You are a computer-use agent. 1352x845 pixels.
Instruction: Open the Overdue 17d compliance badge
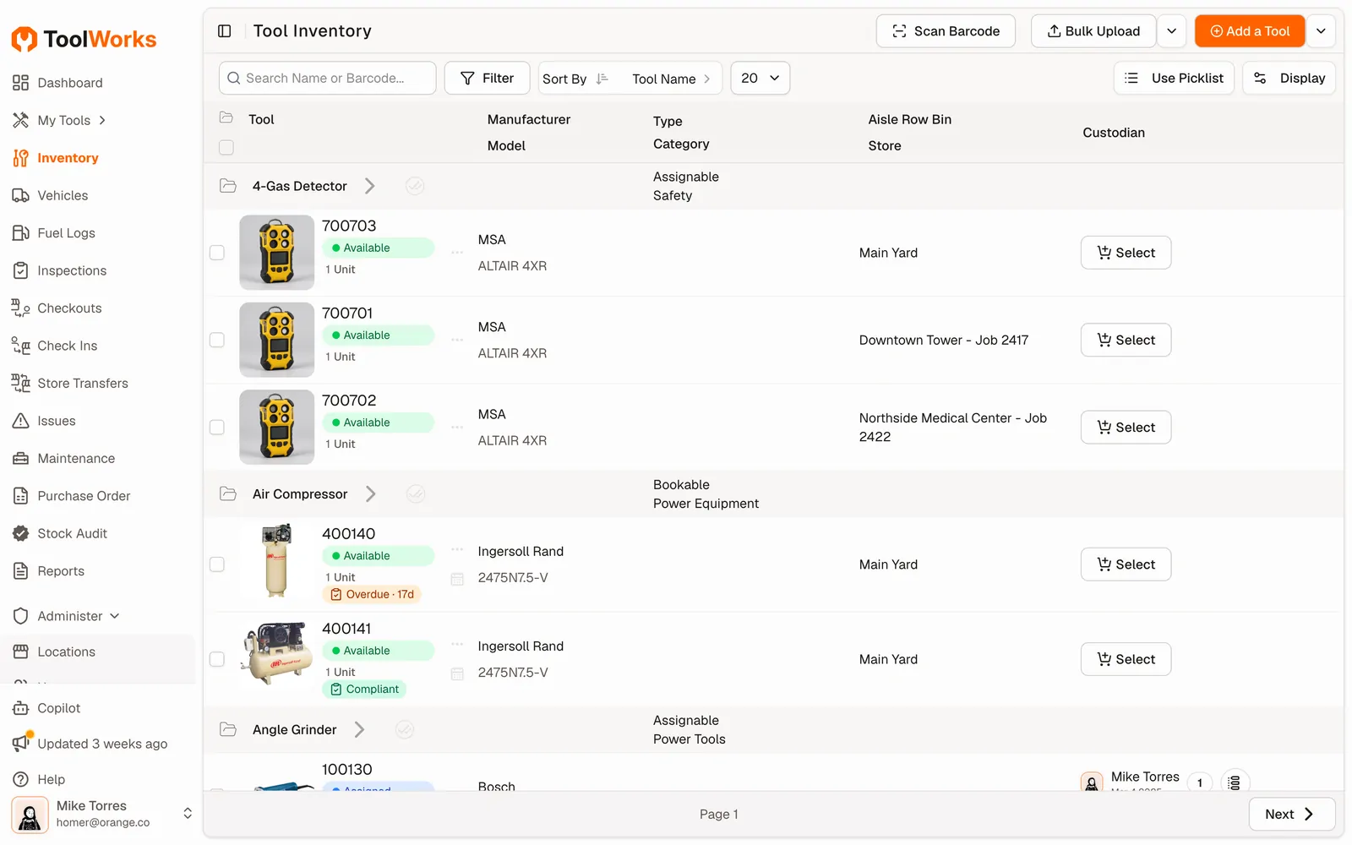click(x=372, y=594)
